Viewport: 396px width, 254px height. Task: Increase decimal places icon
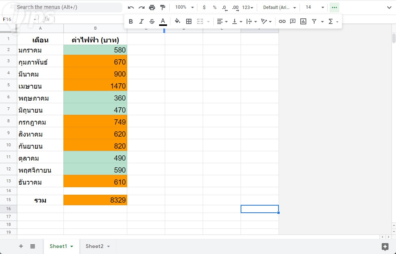click(235, 8)
